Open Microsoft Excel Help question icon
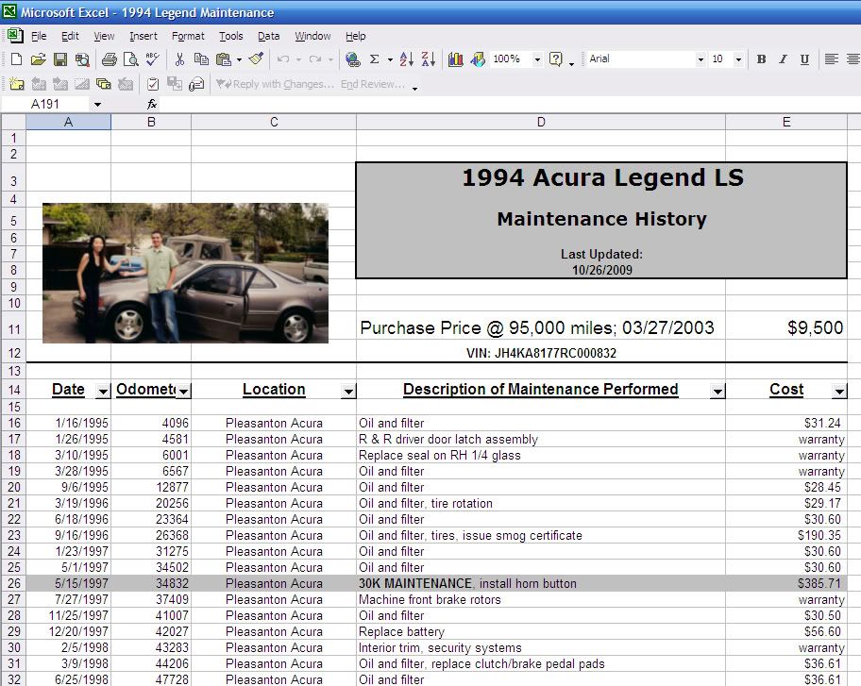 point(556,59)
